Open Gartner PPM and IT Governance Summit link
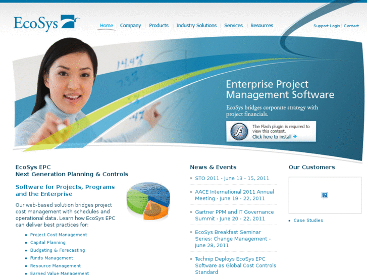 point(234,215)
